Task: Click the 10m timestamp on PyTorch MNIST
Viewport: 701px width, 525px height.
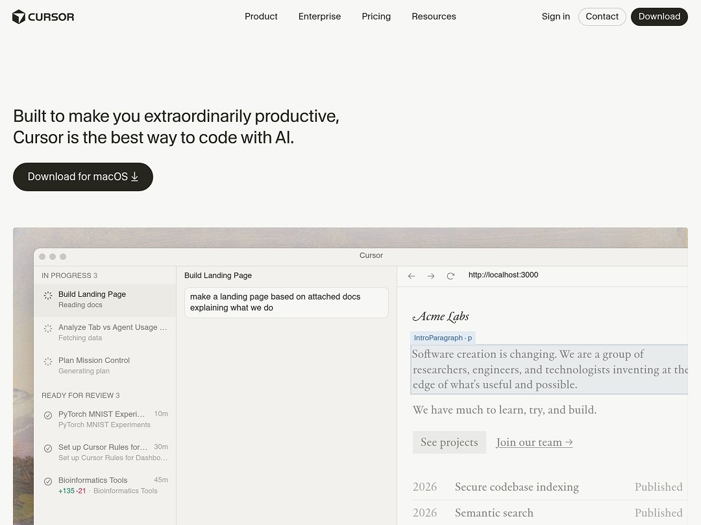Action: [161, 414]
